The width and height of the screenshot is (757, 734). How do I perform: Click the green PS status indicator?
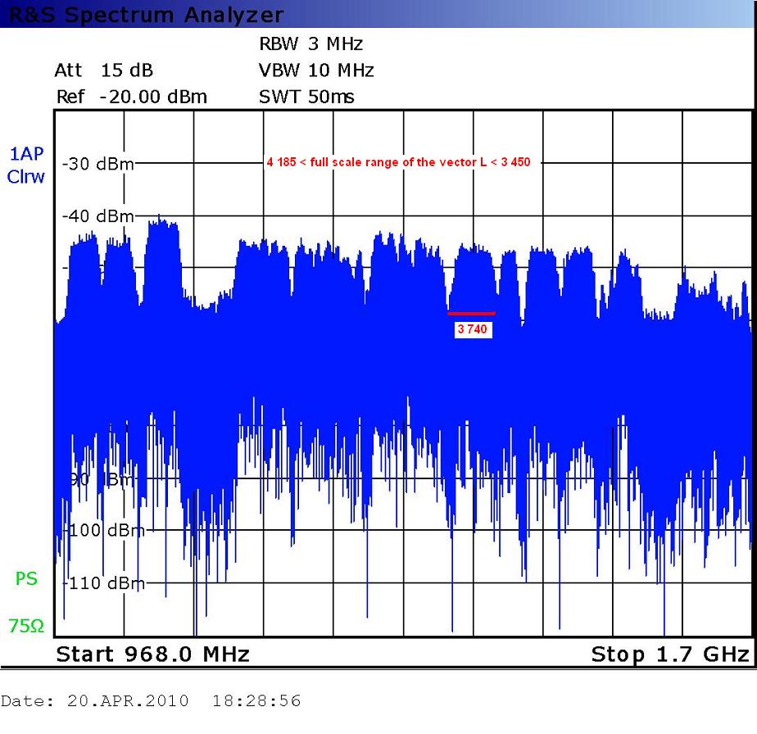click(26, 579)
